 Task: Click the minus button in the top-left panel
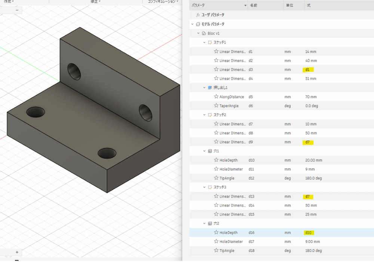pyautogui.click(x=17, y=10)
